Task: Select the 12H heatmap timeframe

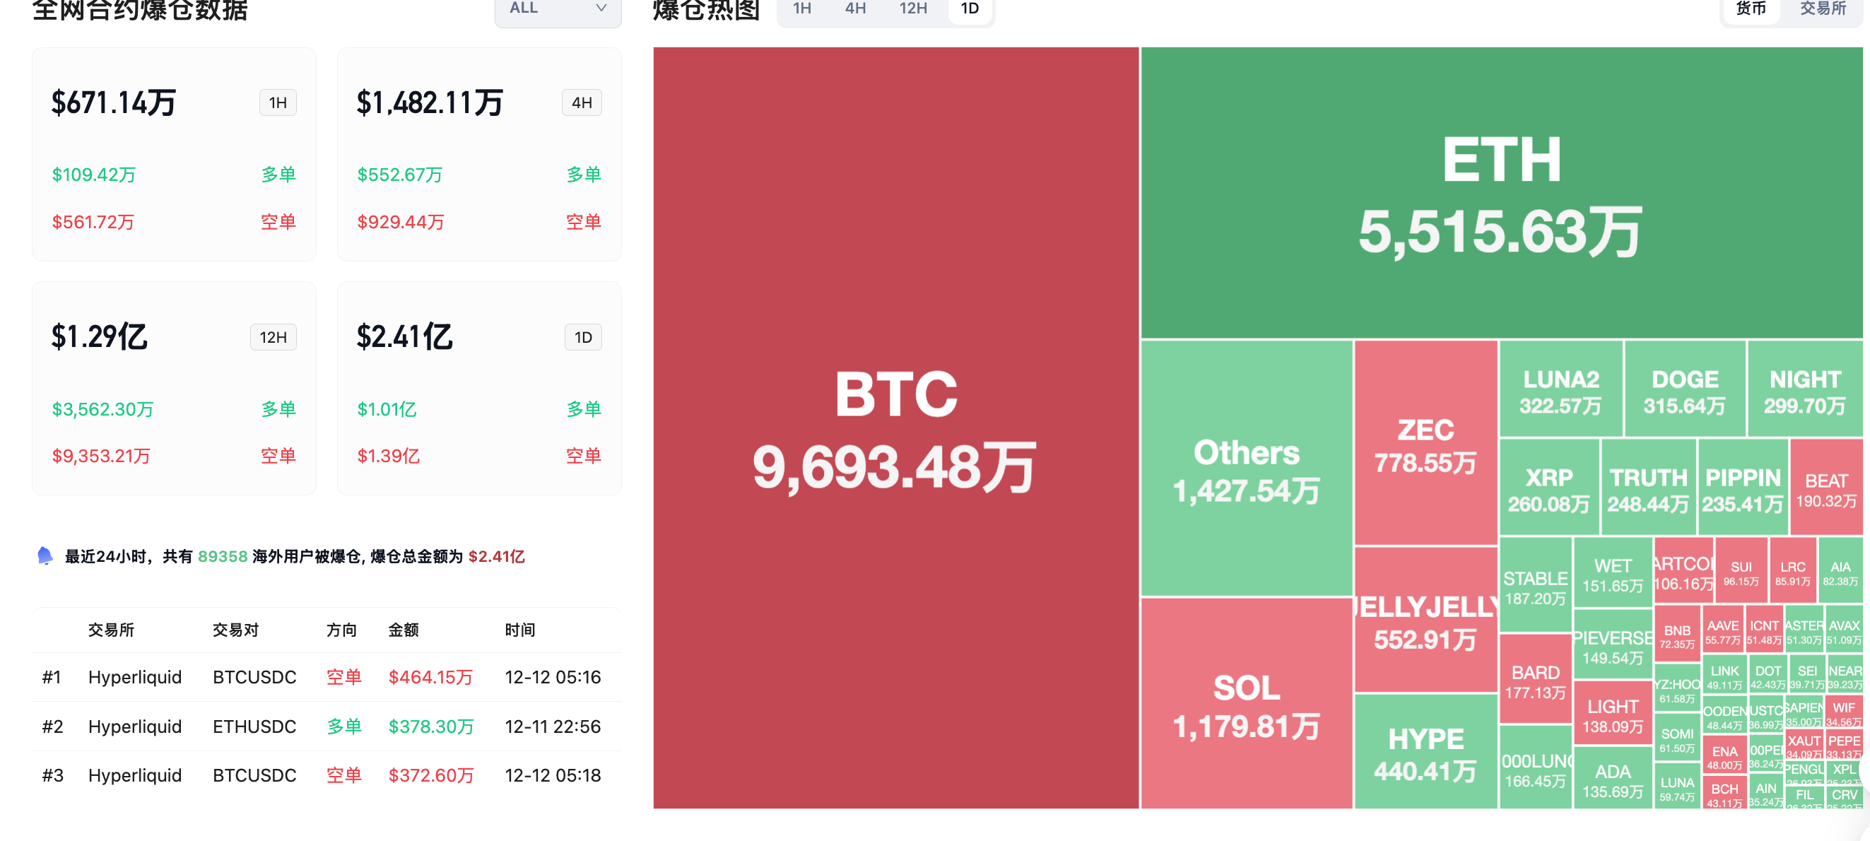Action: [912, 8]
